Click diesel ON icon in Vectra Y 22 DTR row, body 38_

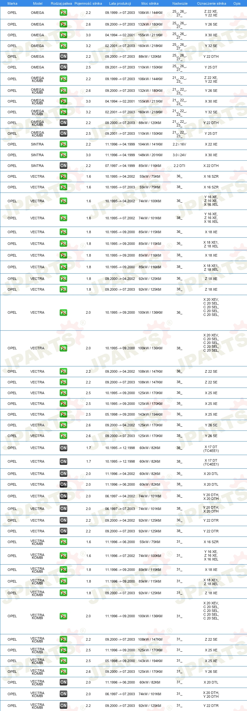tap(63, 531)
